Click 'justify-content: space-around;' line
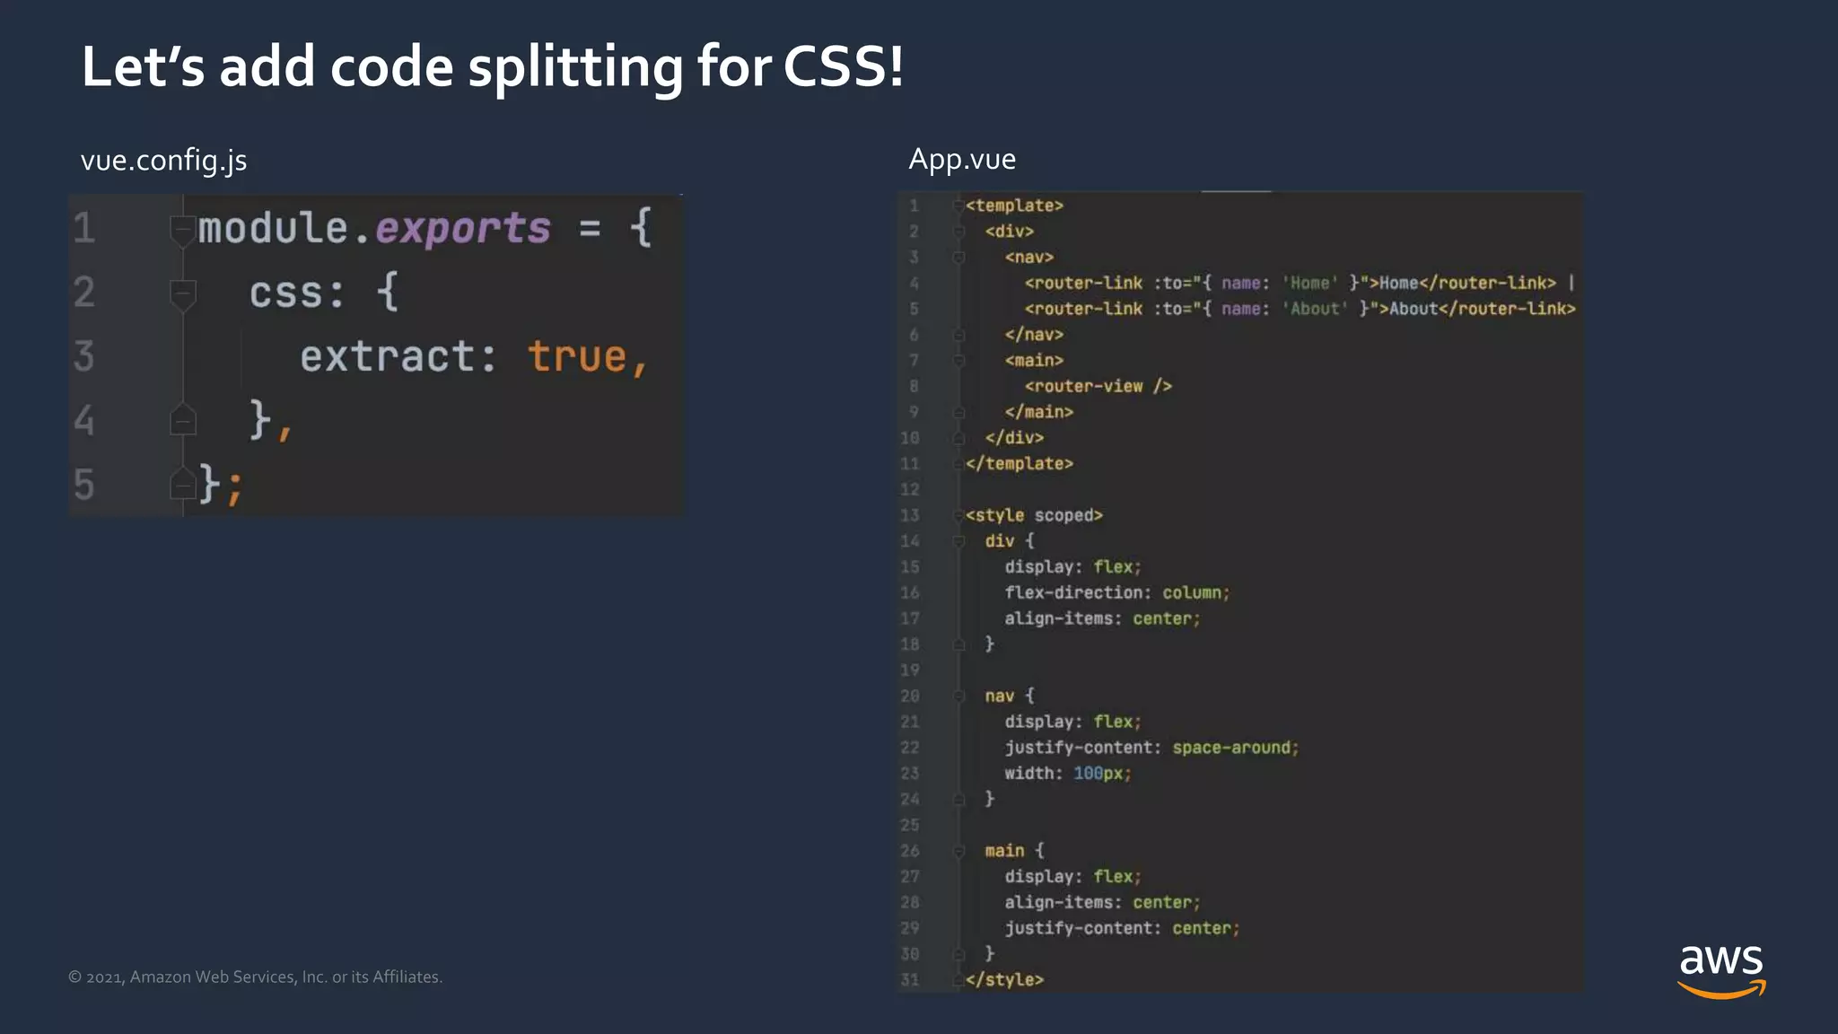Viewport: 1838px width, 1034px height. click(x=1151, y=748)
